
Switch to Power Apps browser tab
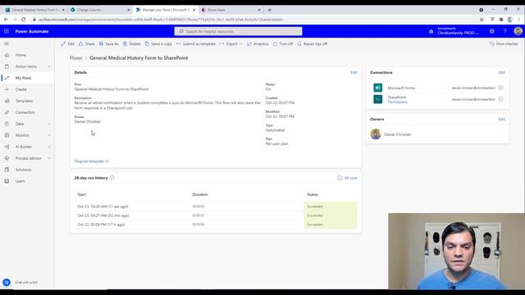point(231,10)
